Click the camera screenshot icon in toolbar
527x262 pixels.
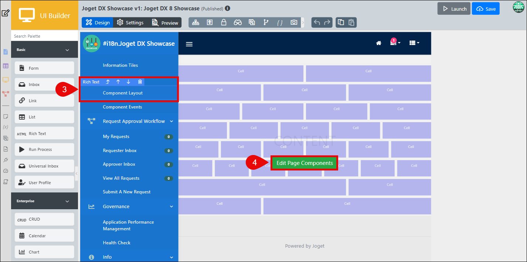pos(294,23)
